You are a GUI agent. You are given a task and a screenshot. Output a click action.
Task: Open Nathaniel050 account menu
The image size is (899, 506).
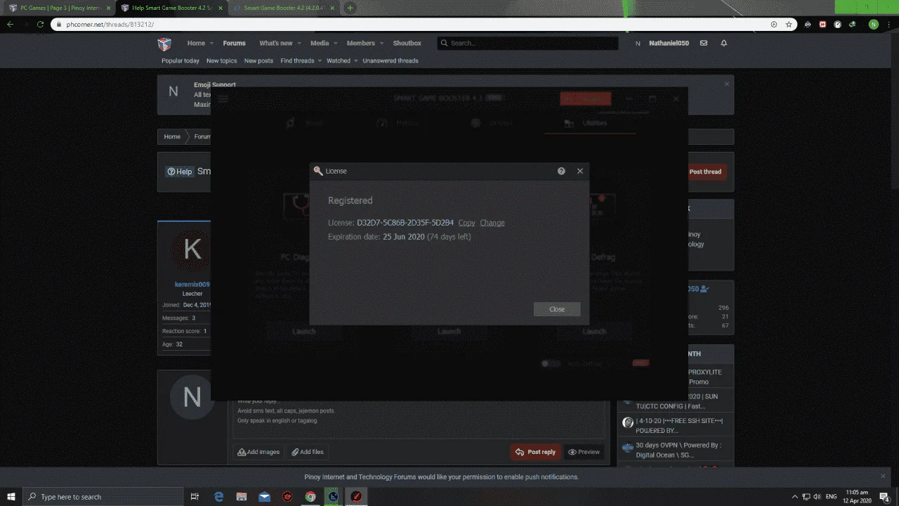pyautogui.click(x=662, y=44)
